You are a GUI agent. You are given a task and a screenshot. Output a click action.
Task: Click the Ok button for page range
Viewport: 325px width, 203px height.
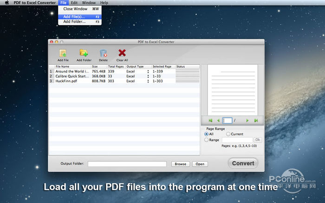pos(258,140)
